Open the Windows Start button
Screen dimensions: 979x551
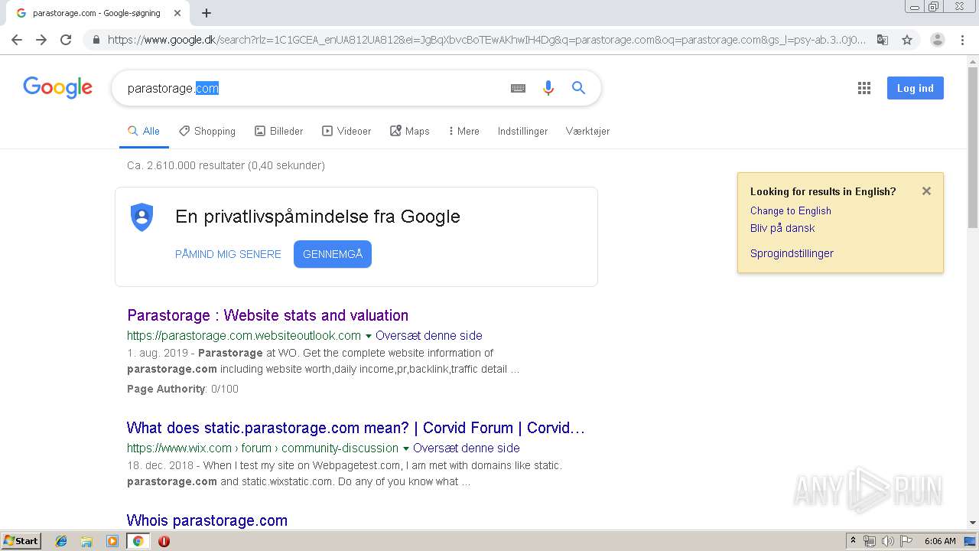pyautogui.click(x=21, y=540)
